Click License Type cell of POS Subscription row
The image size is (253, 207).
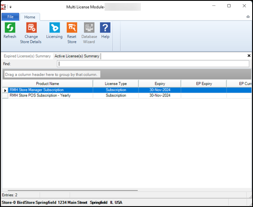(x=116, y=95)
